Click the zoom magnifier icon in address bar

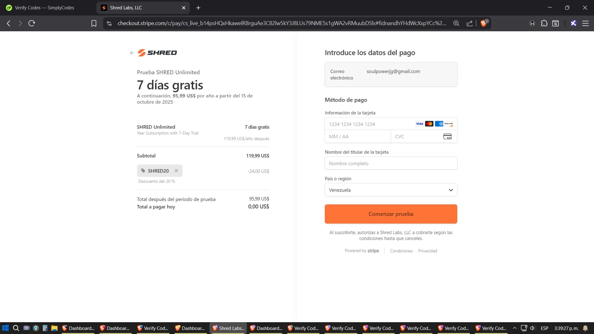[456, 23]
